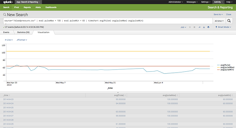Screen dimensions: 236x128
Task: Select row 2014-04-23 date cell
Action: point(8,99)
